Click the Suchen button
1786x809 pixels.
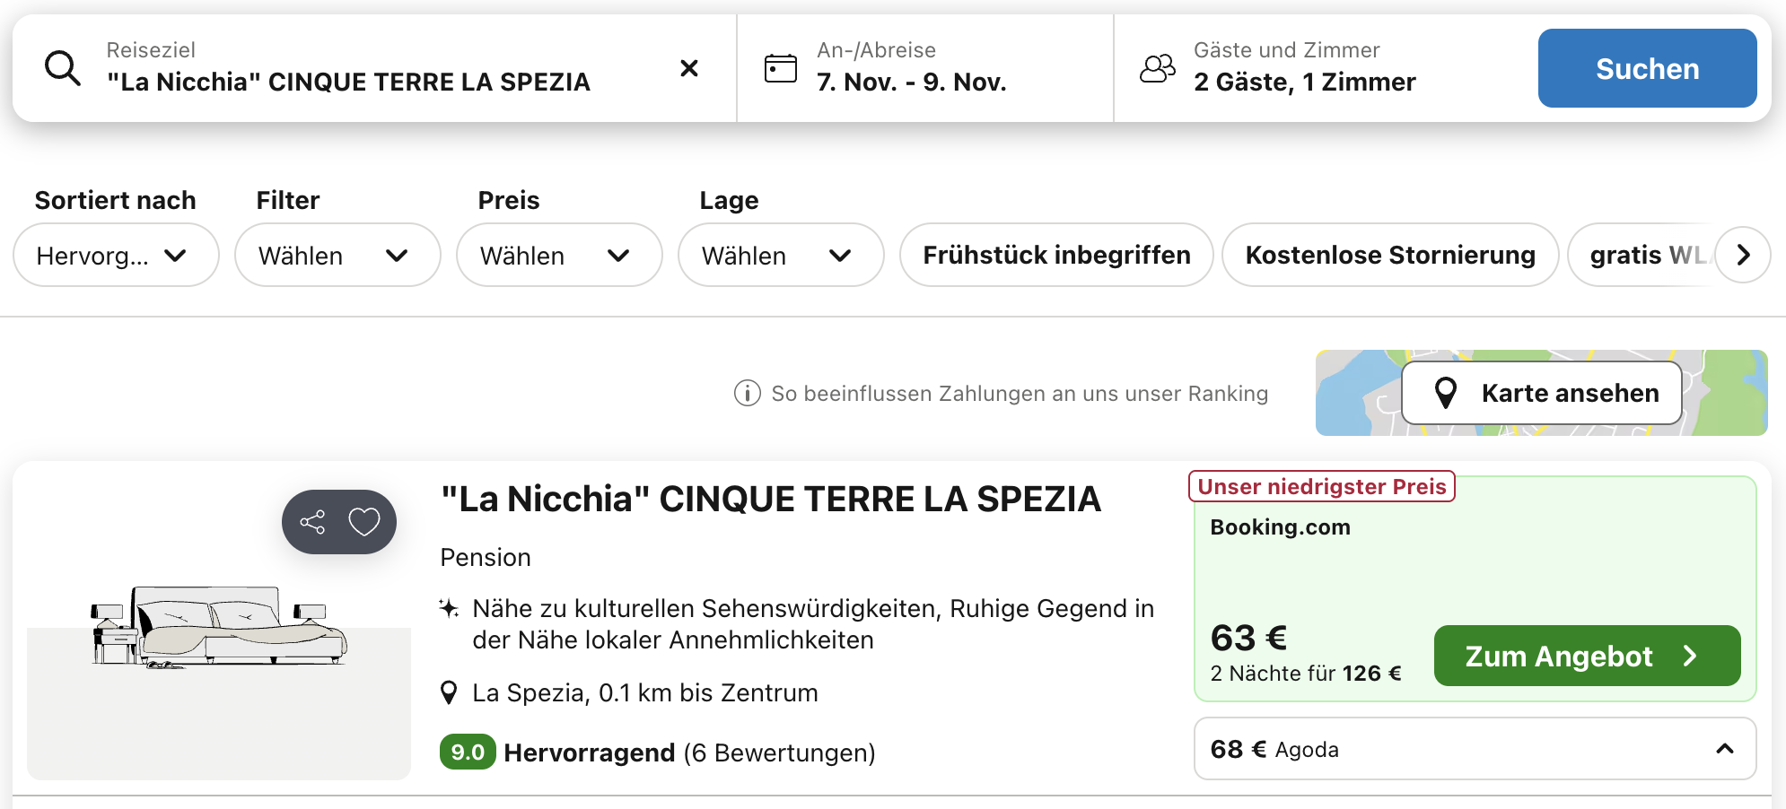[1647, 68]
